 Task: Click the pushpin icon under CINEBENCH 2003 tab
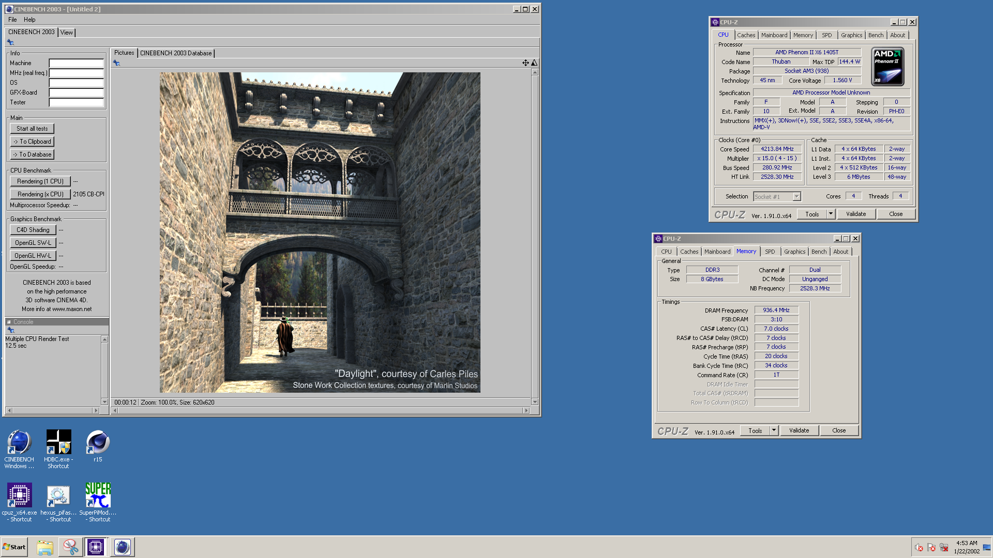pyautogui.click(x=10, y=42)
